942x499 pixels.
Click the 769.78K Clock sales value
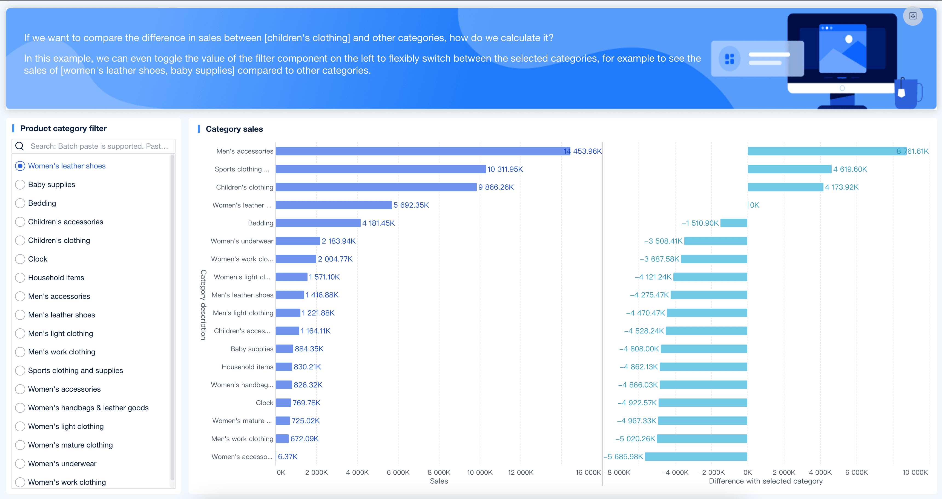pyautogui.click(x=306, y=403)
